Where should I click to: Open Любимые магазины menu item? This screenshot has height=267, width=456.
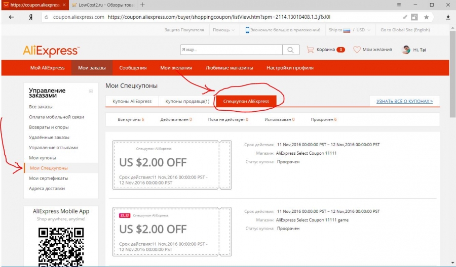(x=230, y=68)
